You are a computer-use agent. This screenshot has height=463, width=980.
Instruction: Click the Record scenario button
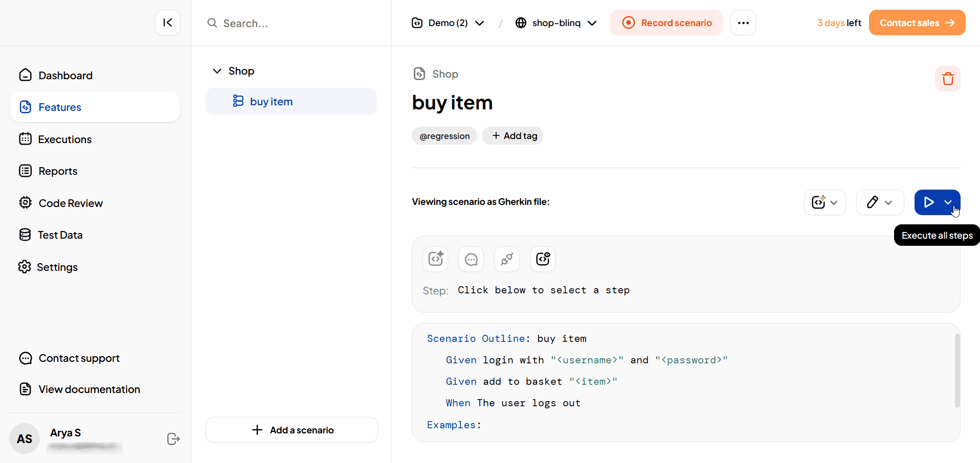[666, 23]
